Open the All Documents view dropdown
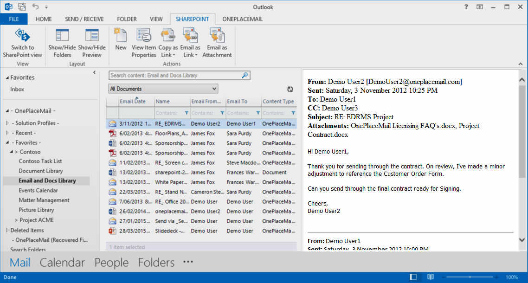 163,89
